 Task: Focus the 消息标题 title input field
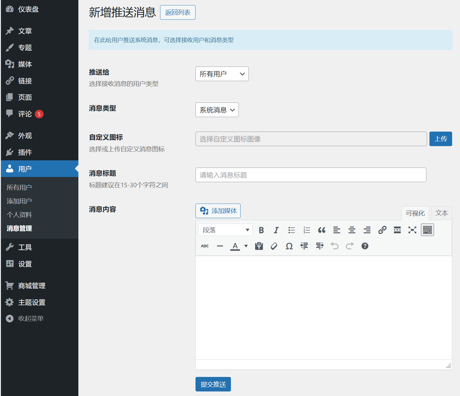click(x=311, y=175)
